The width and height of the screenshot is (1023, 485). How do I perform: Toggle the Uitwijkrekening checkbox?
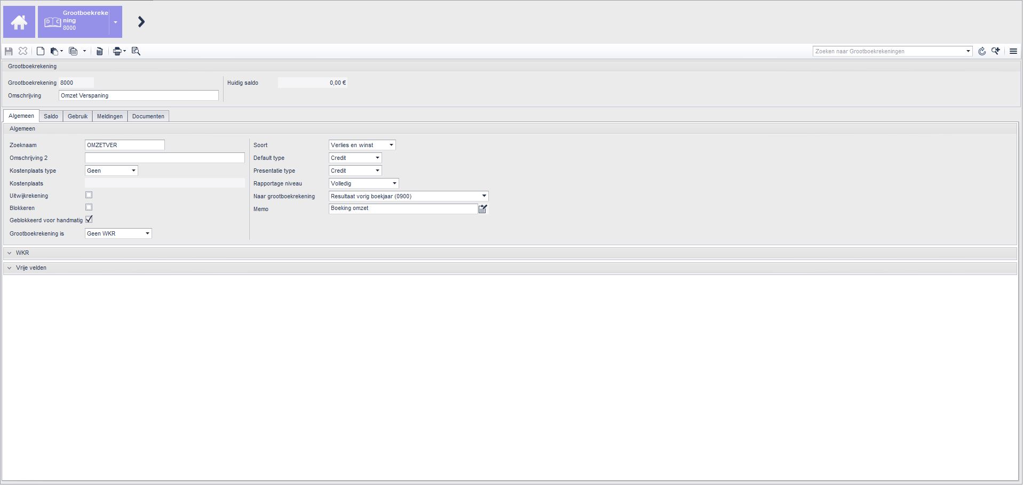[x=89, y=195]
